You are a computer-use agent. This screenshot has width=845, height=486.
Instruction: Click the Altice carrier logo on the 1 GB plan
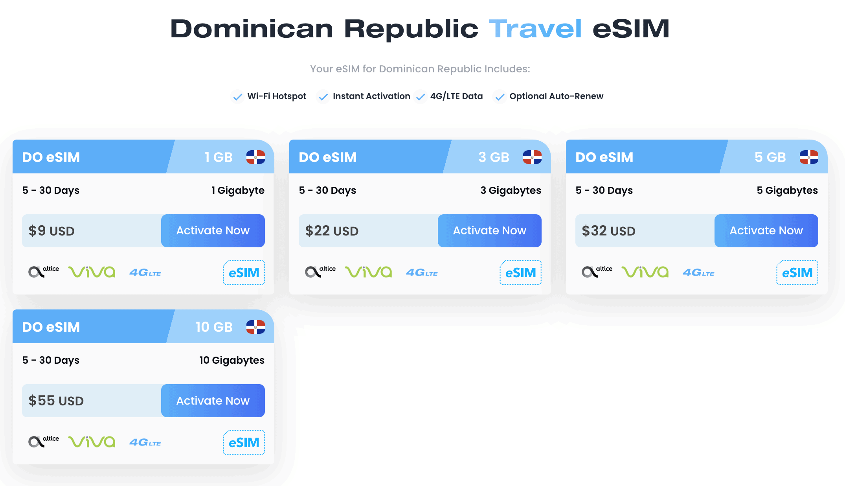pos(43,271)
